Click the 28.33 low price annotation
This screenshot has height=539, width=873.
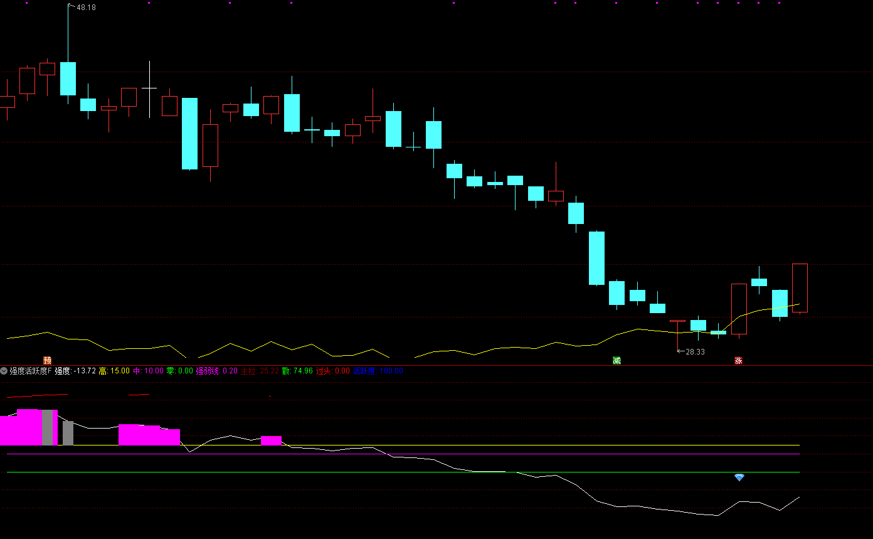point(695,352)
